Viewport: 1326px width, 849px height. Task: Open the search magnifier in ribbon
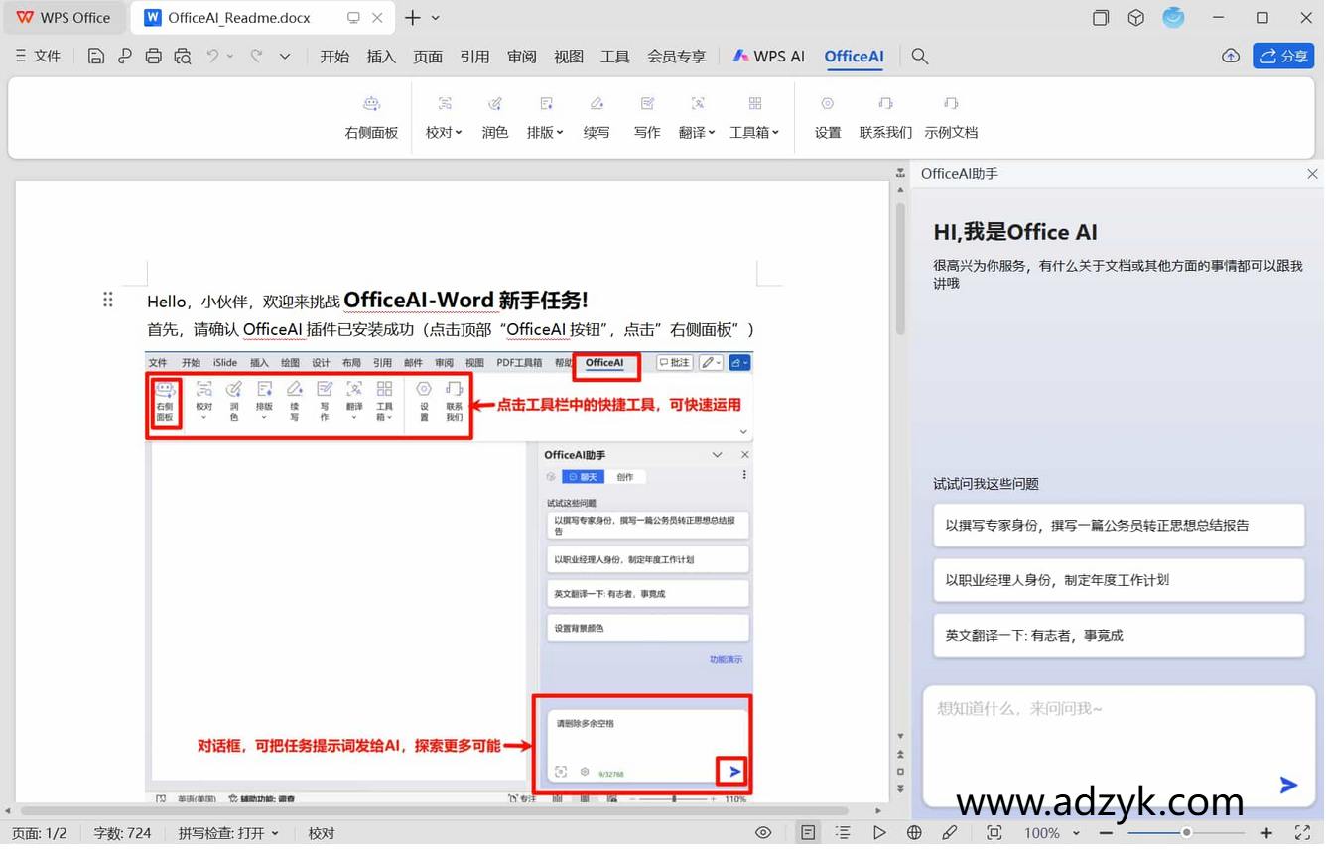(920, 57)
